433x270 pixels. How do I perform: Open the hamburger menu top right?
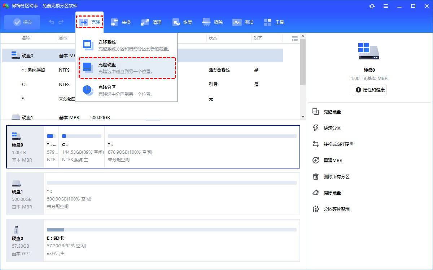[x=385, y=6]
